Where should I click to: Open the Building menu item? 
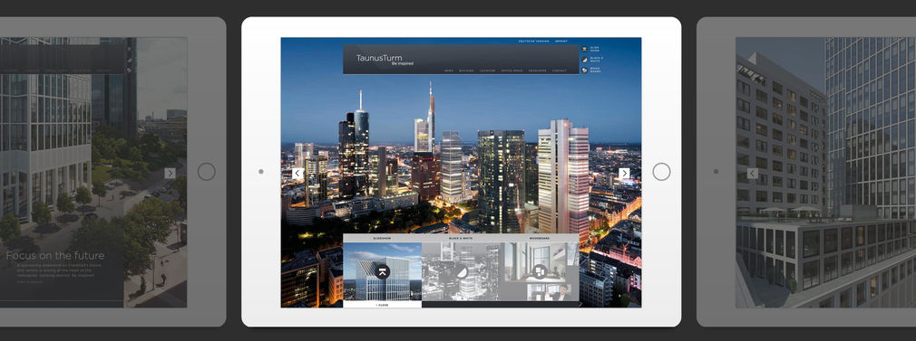[x=466, y=71]
